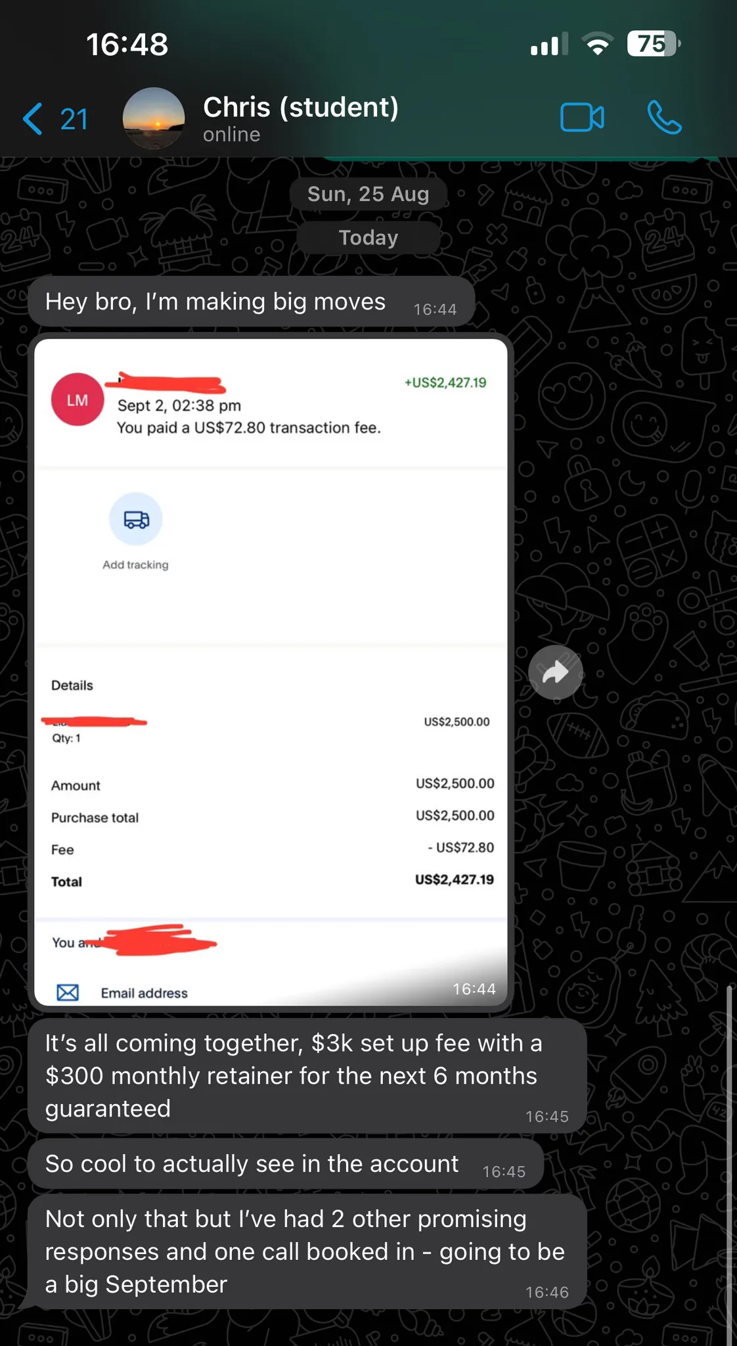Screen dimensions: 737x1346
Task: Tap the Sun, 25 Aug date label
Action: 368,194
